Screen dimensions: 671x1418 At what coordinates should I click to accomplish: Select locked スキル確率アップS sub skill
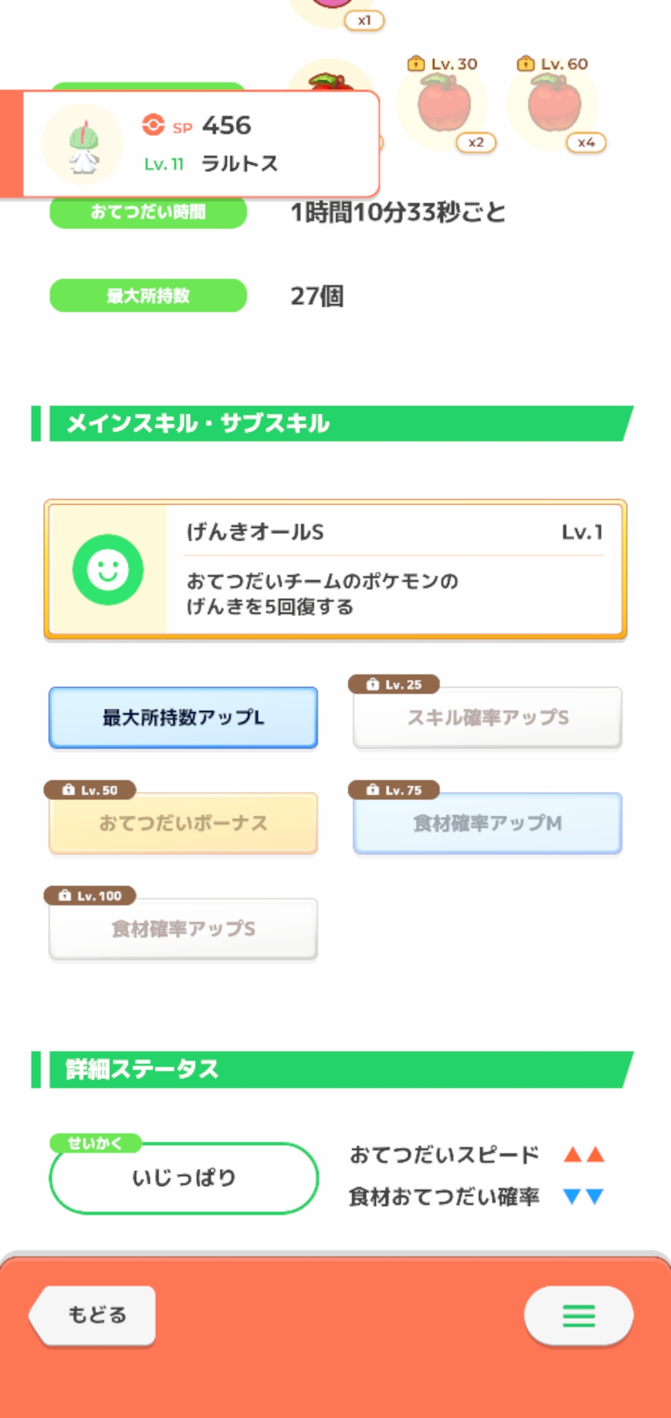click(x=488, y=717)
